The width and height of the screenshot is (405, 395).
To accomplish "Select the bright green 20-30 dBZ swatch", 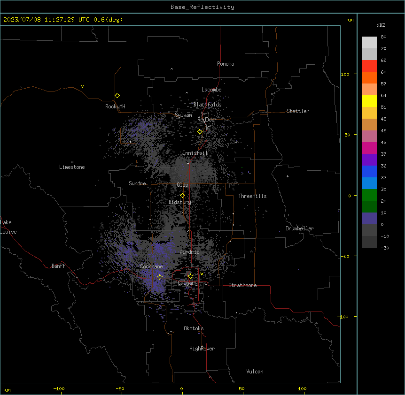I will point(369,195).
